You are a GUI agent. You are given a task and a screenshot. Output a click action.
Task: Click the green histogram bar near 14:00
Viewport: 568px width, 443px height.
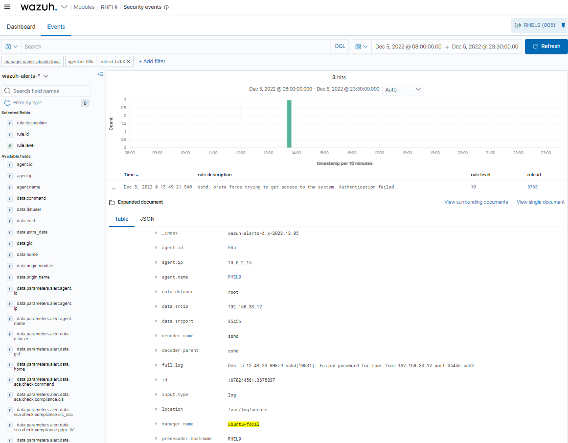[289, 124]
